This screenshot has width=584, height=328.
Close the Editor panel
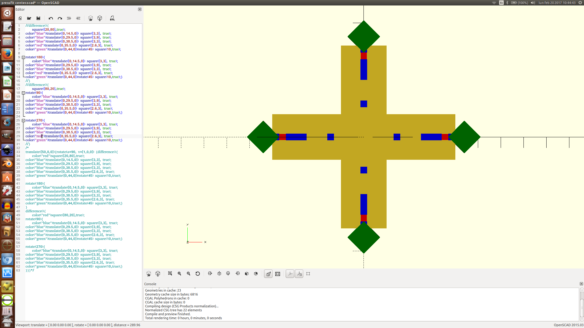(140, 9)
